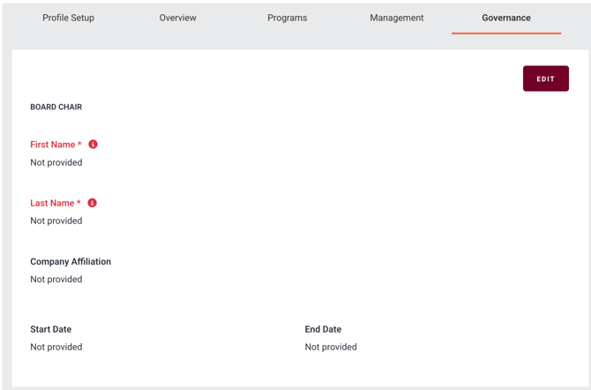Click the Last Name field label
591x390 pixels.
click(x=52, y=203)
